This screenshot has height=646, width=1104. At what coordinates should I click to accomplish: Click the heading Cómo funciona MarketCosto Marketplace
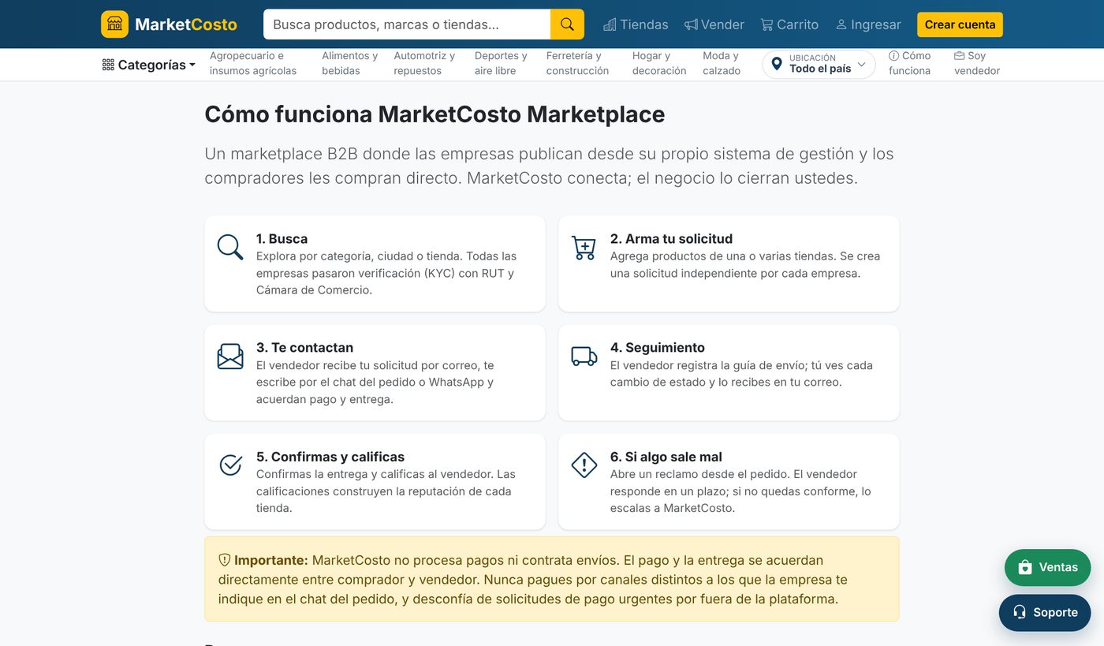click(435, 114)
